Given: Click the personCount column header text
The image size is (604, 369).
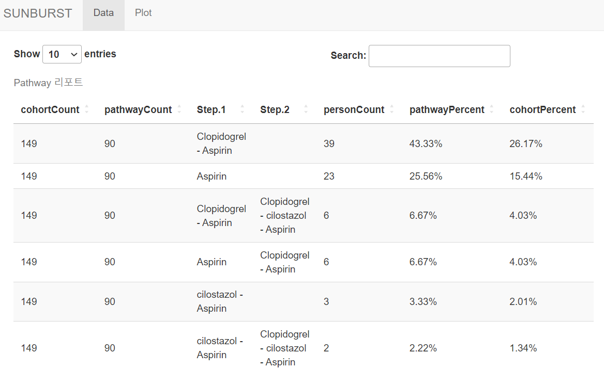Looking at the screenshot, I should coord(354,109).
